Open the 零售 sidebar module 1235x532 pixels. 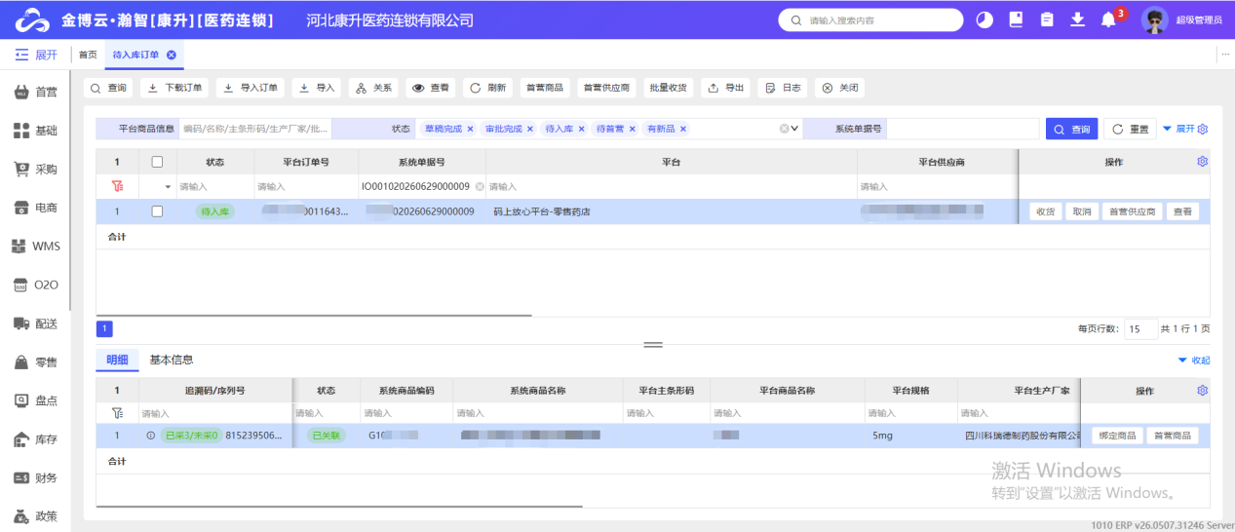click(35, 362)
